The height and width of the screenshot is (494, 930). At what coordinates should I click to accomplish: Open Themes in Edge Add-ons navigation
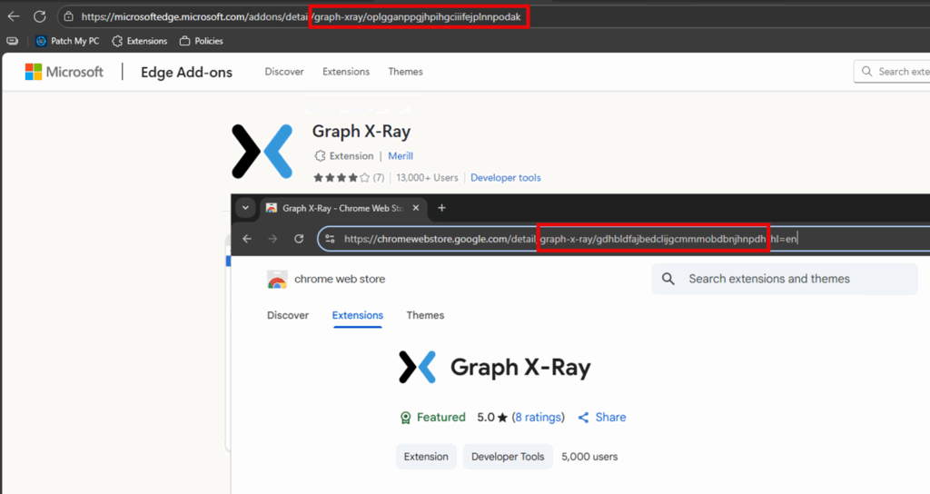(405, 72)
